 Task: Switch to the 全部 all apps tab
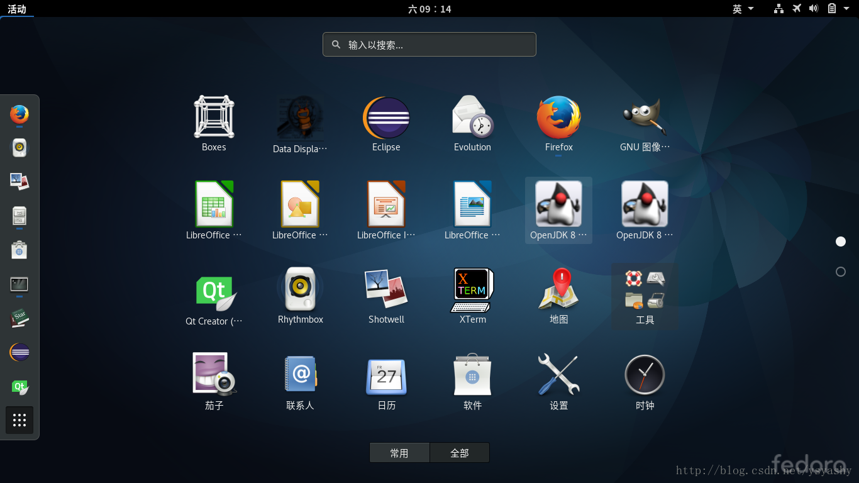460,453
